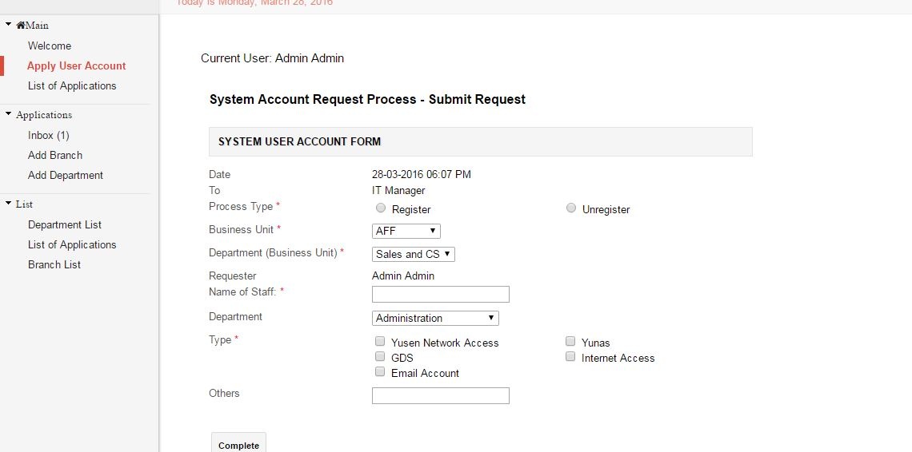Open the Department dropdown showing Administration
Viewport: 912px width, 452px height.
tap(435, 318)
